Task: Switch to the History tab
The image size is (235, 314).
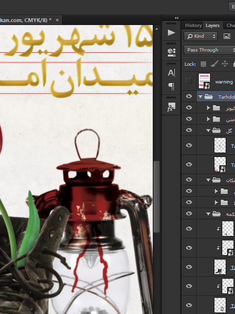Action: click(193, 26)
